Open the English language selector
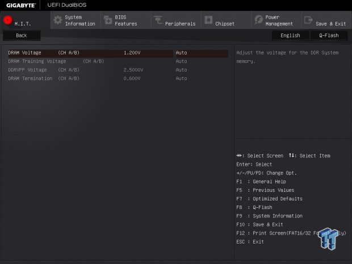Image resolution: width=352 pixels, height=264 pixels. (x=290, y=35)
